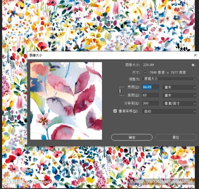
Task: Open the height unit 厘米 dropdown
Action: (x=179, y=96)
